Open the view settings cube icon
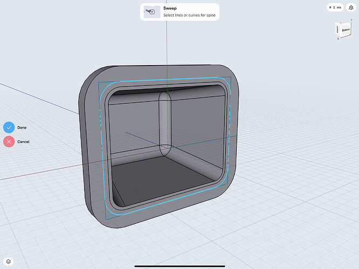This screenshot has width=359, height=269. click(x=351, y=8)
